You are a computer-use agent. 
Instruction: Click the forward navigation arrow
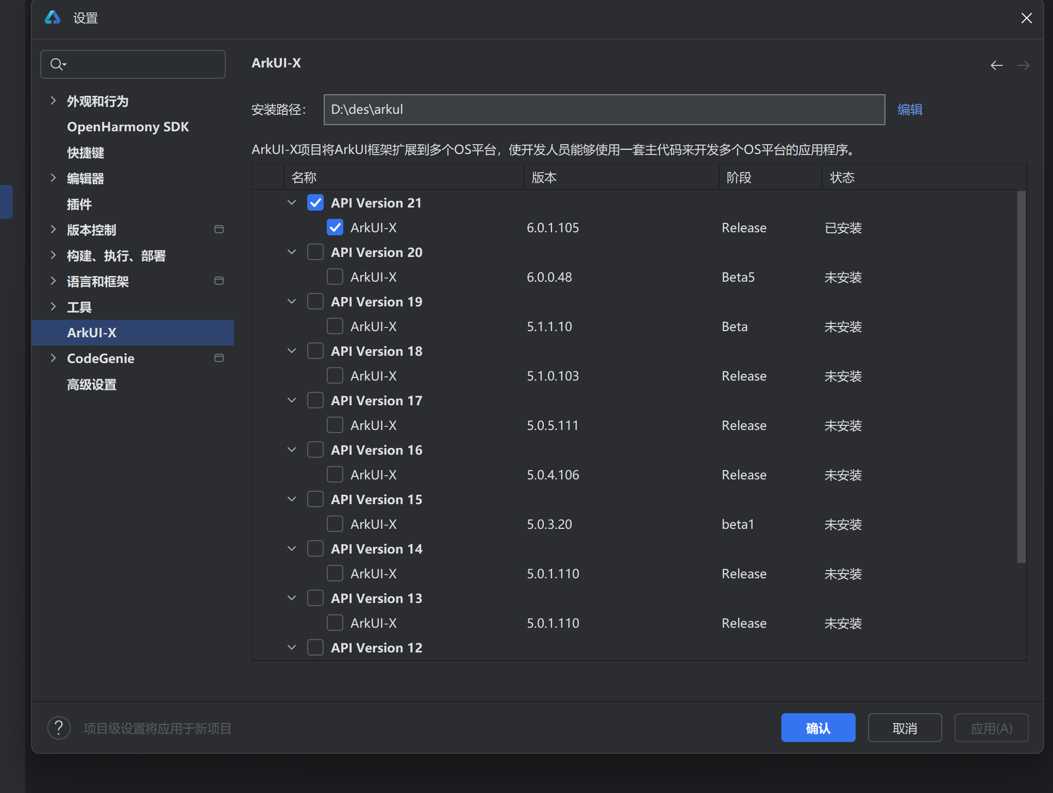coord(1023,65)
